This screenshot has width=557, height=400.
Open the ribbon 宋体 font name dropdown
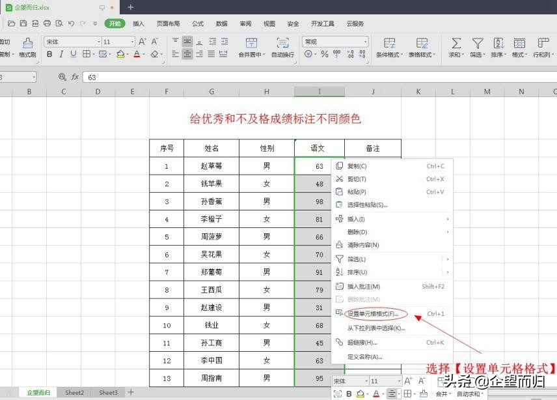[x=99, y=42]
